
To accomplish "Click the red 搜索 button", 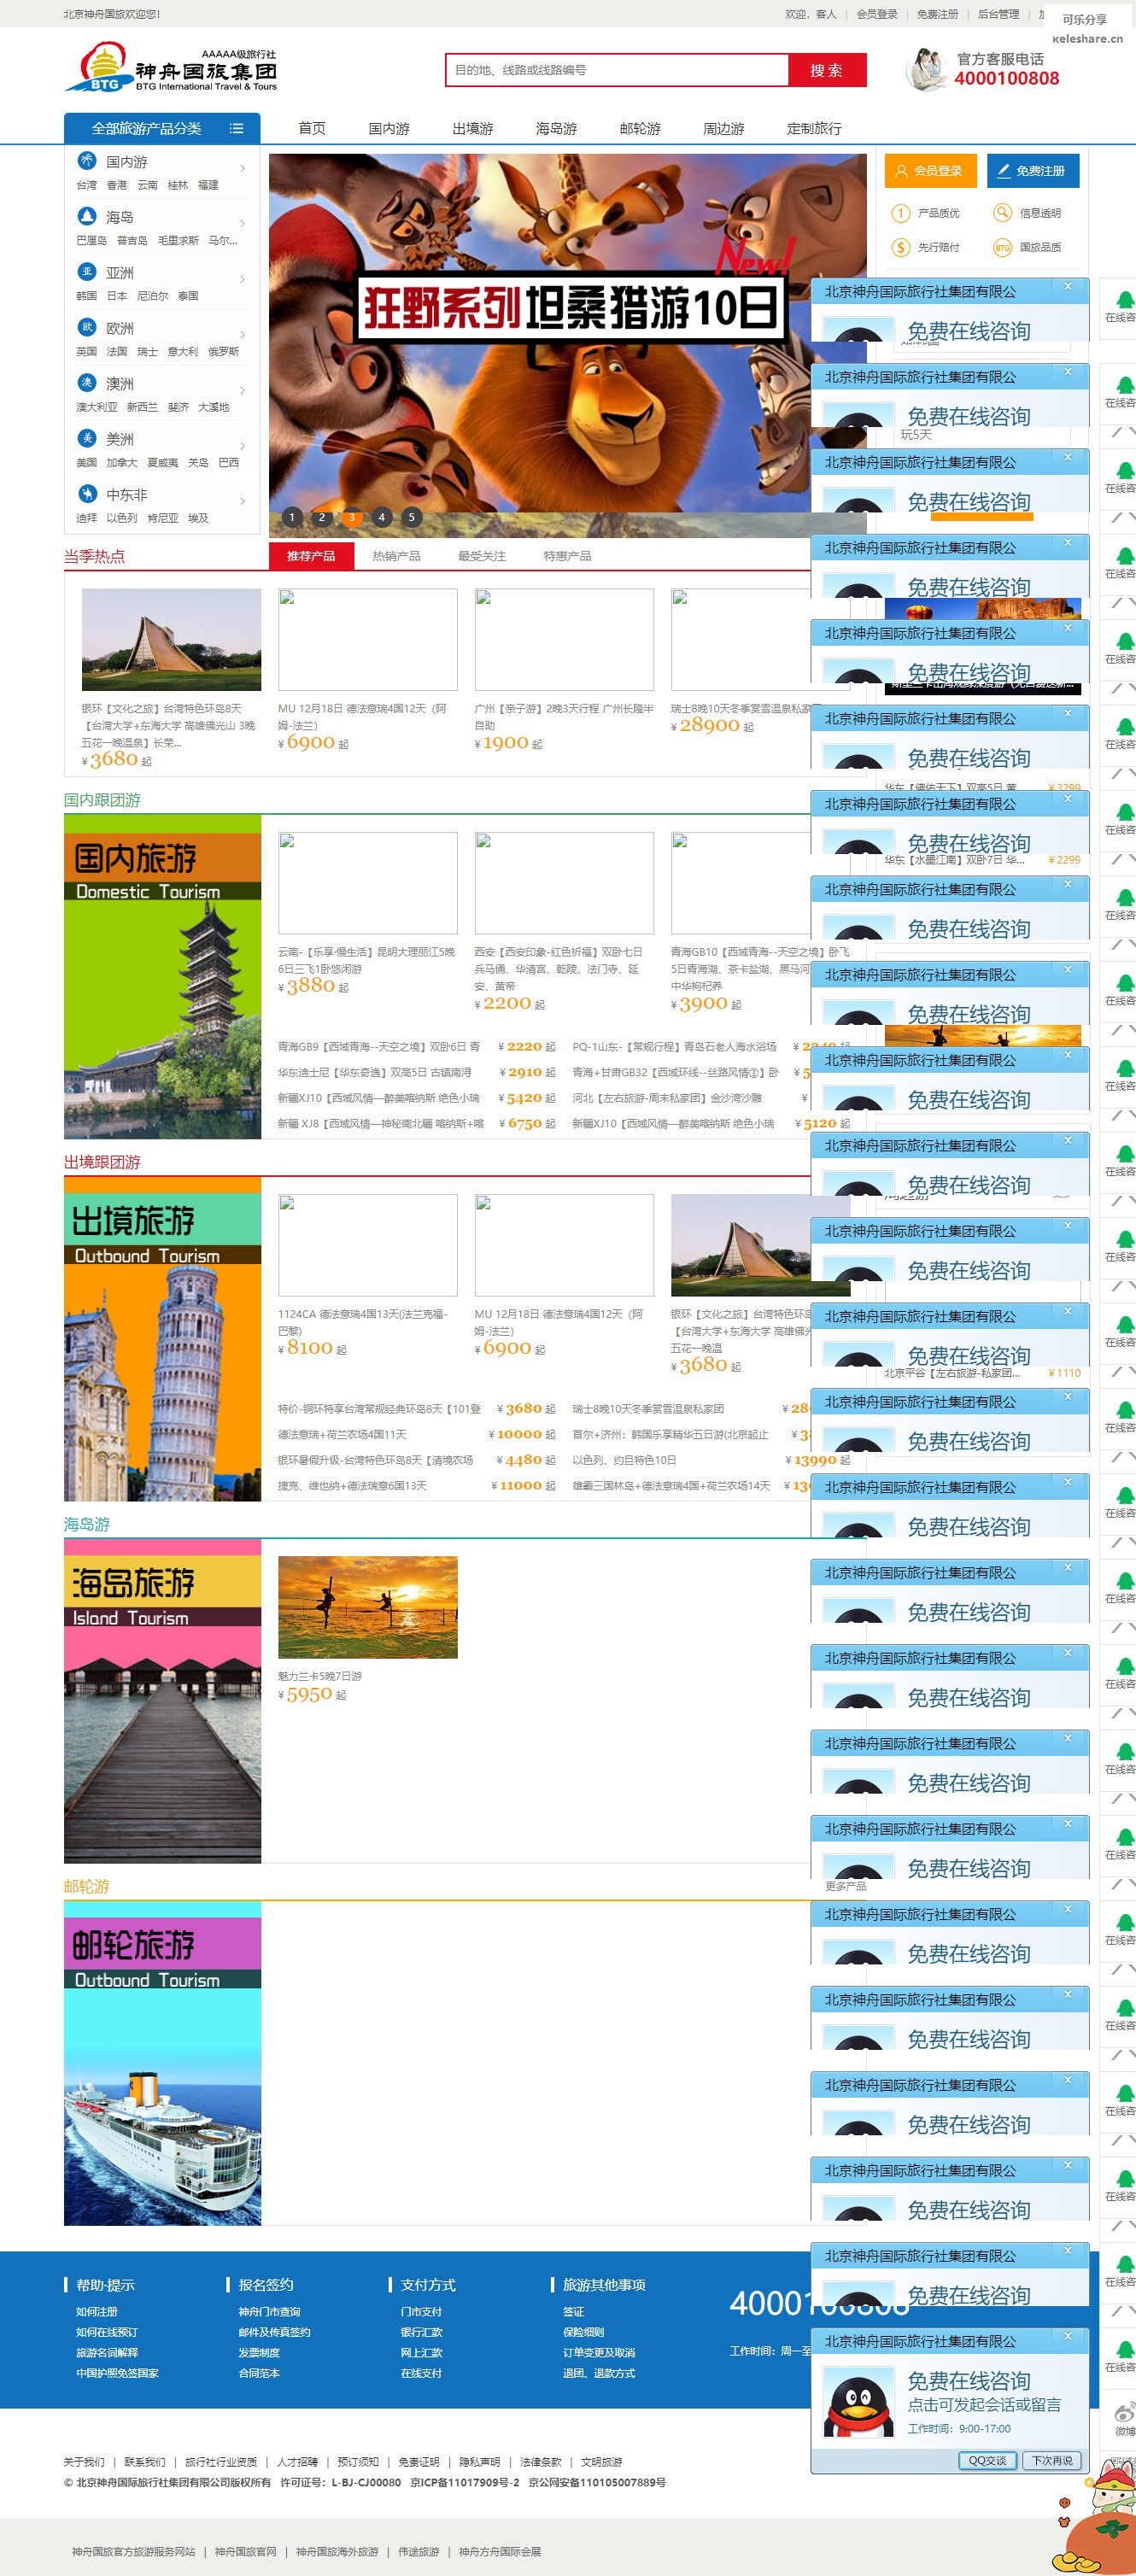I will (x=827, y=70).
